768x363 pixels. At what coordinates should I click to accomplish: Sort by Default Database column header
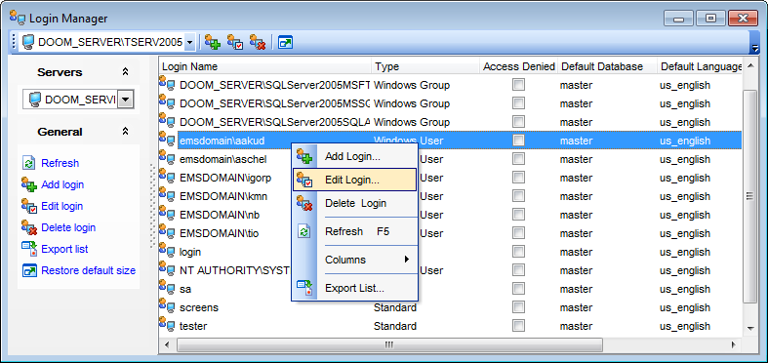607,66
